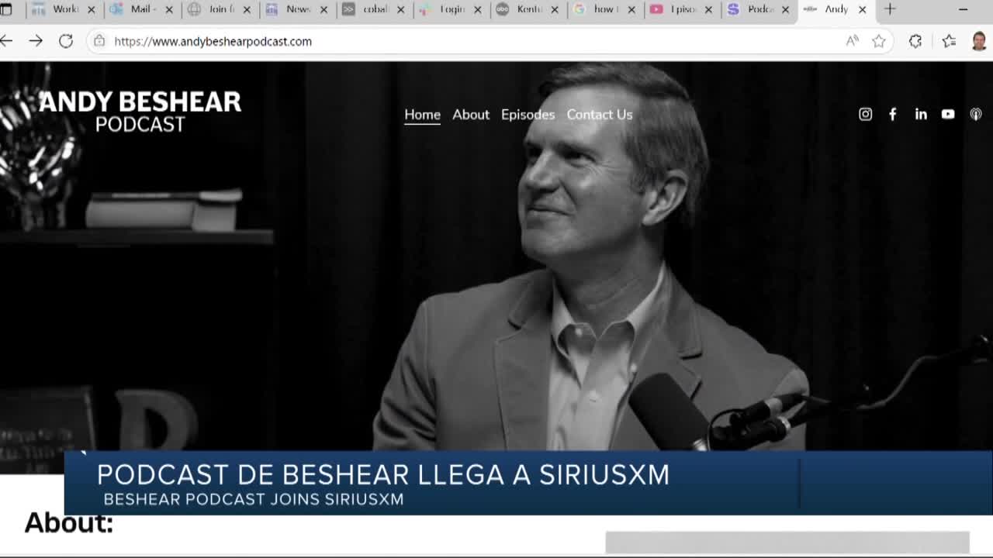
Task: Close the Google 'how' tab
Action: click(x=631, y=9)
